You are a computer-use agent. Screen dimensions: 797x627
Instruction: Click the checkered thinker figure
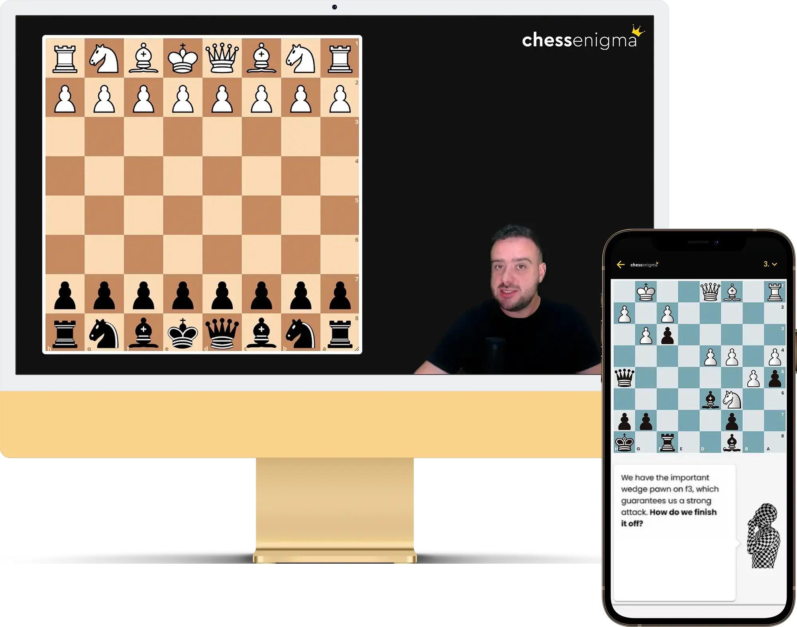pos(763,535)
